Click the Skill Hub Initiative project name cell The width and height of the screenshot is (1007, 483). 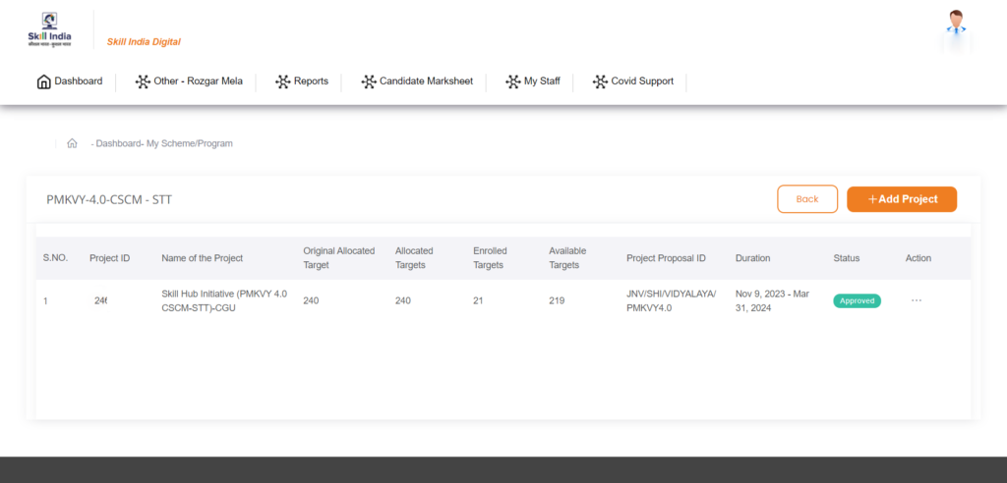tap(224, 300)
